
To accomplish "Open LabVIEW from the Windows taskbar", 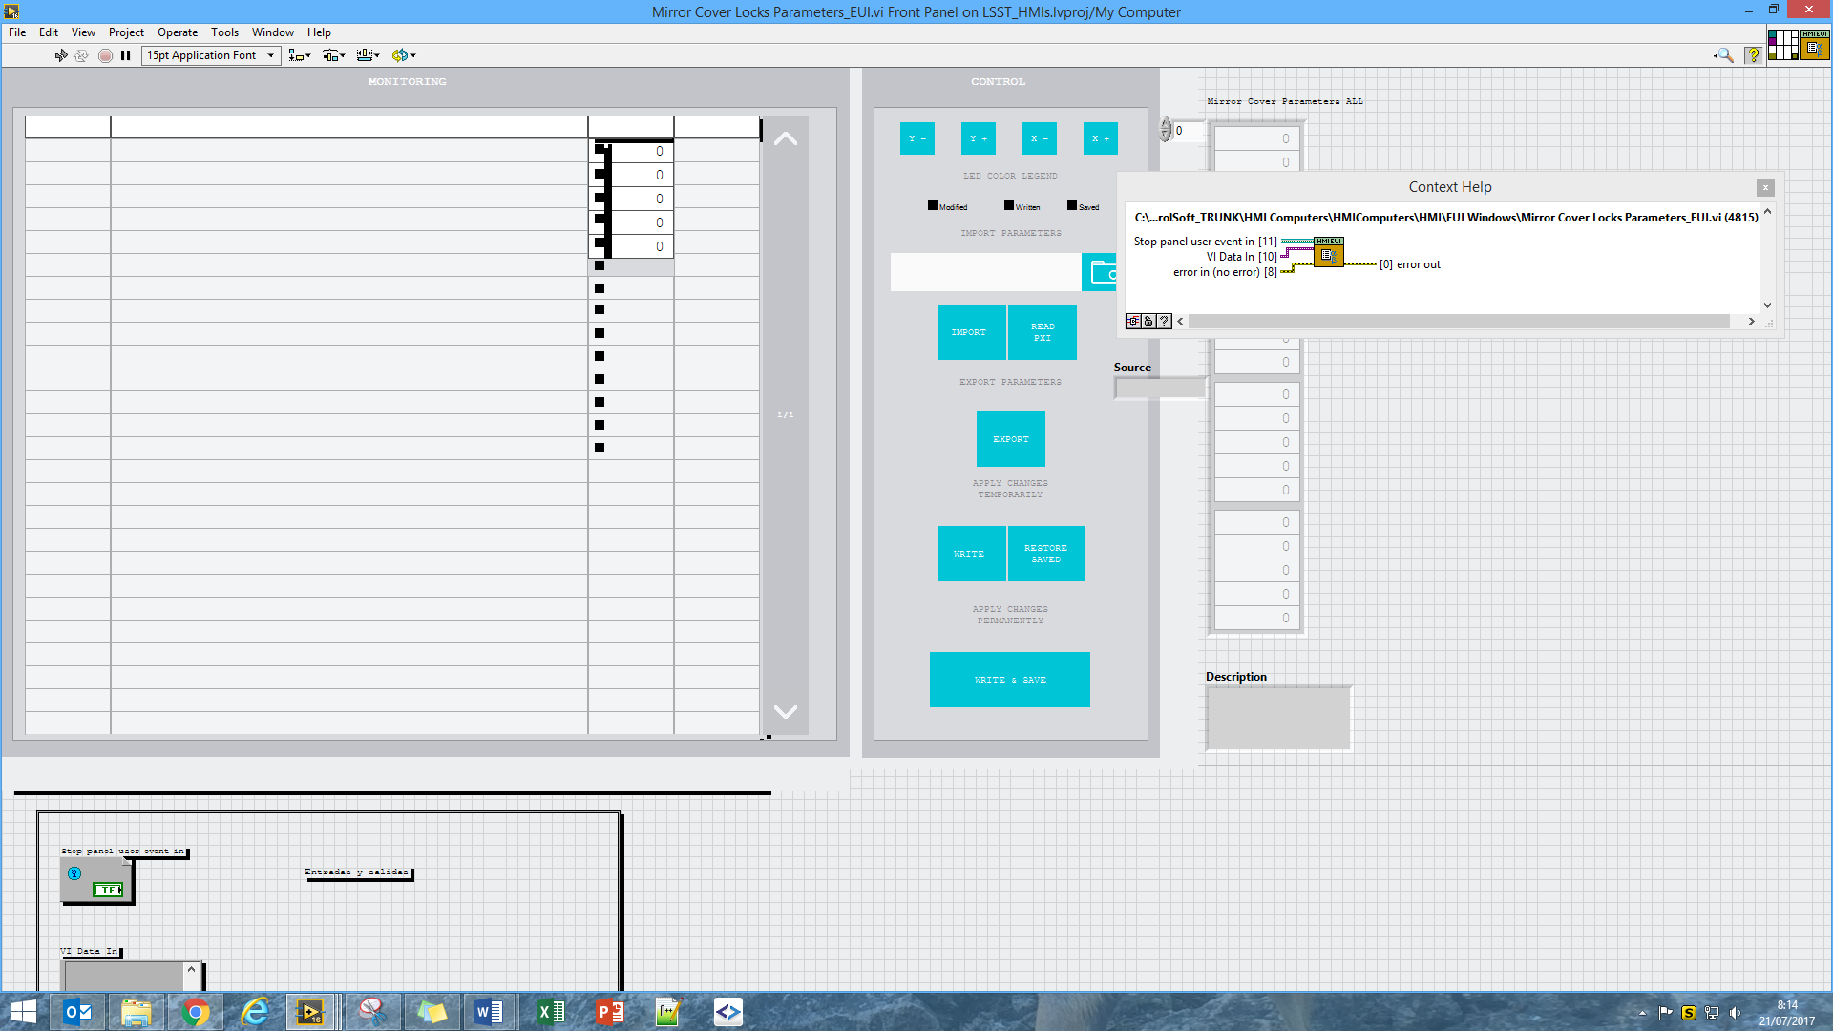I will (310, 1012).
